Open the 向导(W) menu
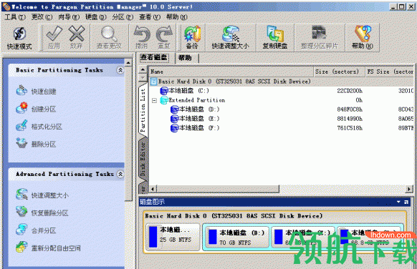The width and height of the screenshot is (417, 269). coord(69,17)
